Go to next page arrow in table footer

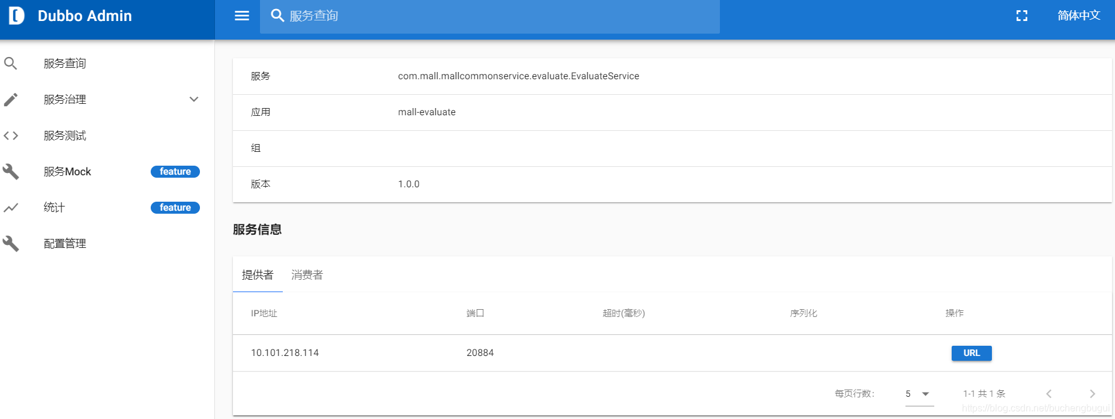coord(1092,394)
